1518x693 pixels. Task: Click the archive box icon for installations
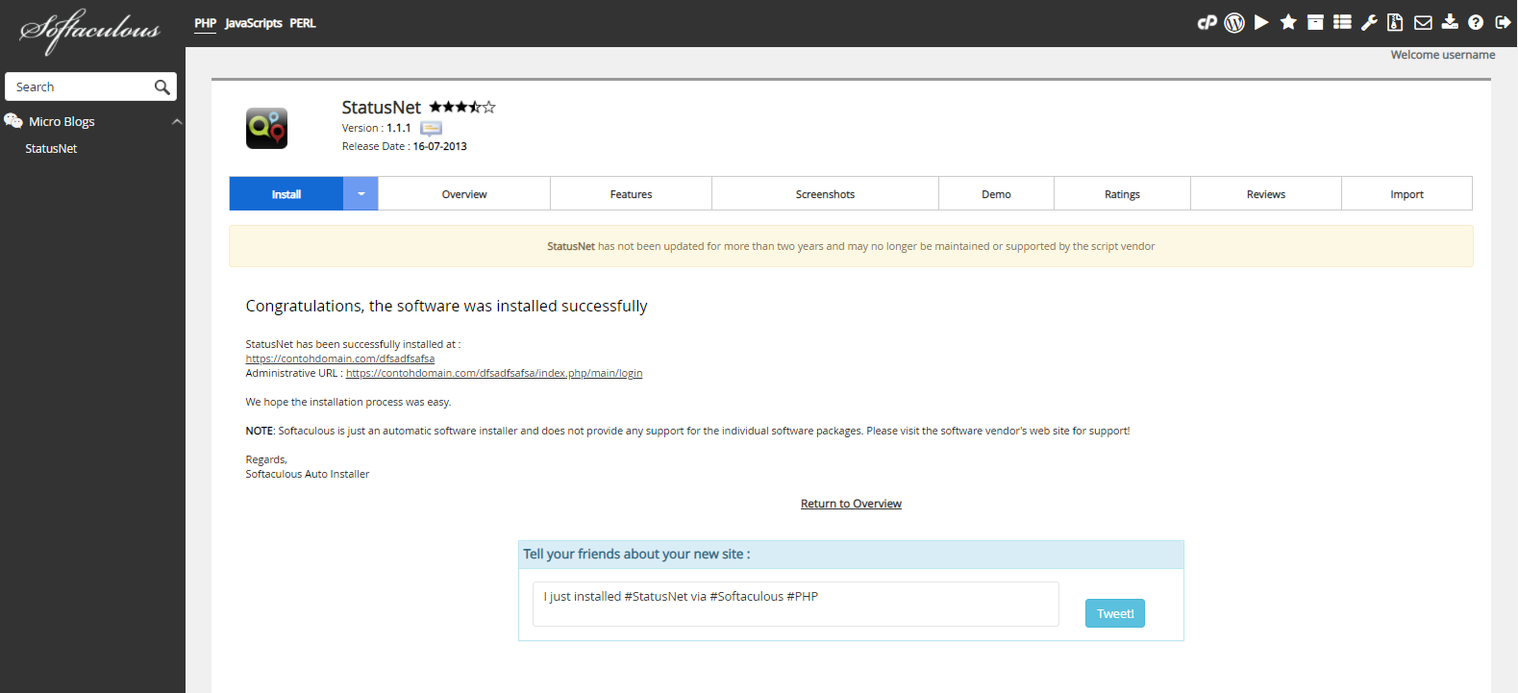(x=1315, y=22)
